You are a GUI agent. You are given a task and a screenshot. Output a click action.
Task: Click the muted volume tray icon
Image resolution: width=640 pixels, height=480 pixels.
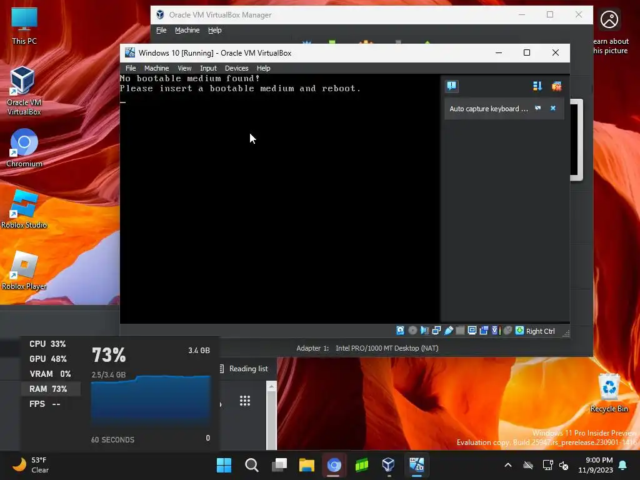[x=564, y=465]
